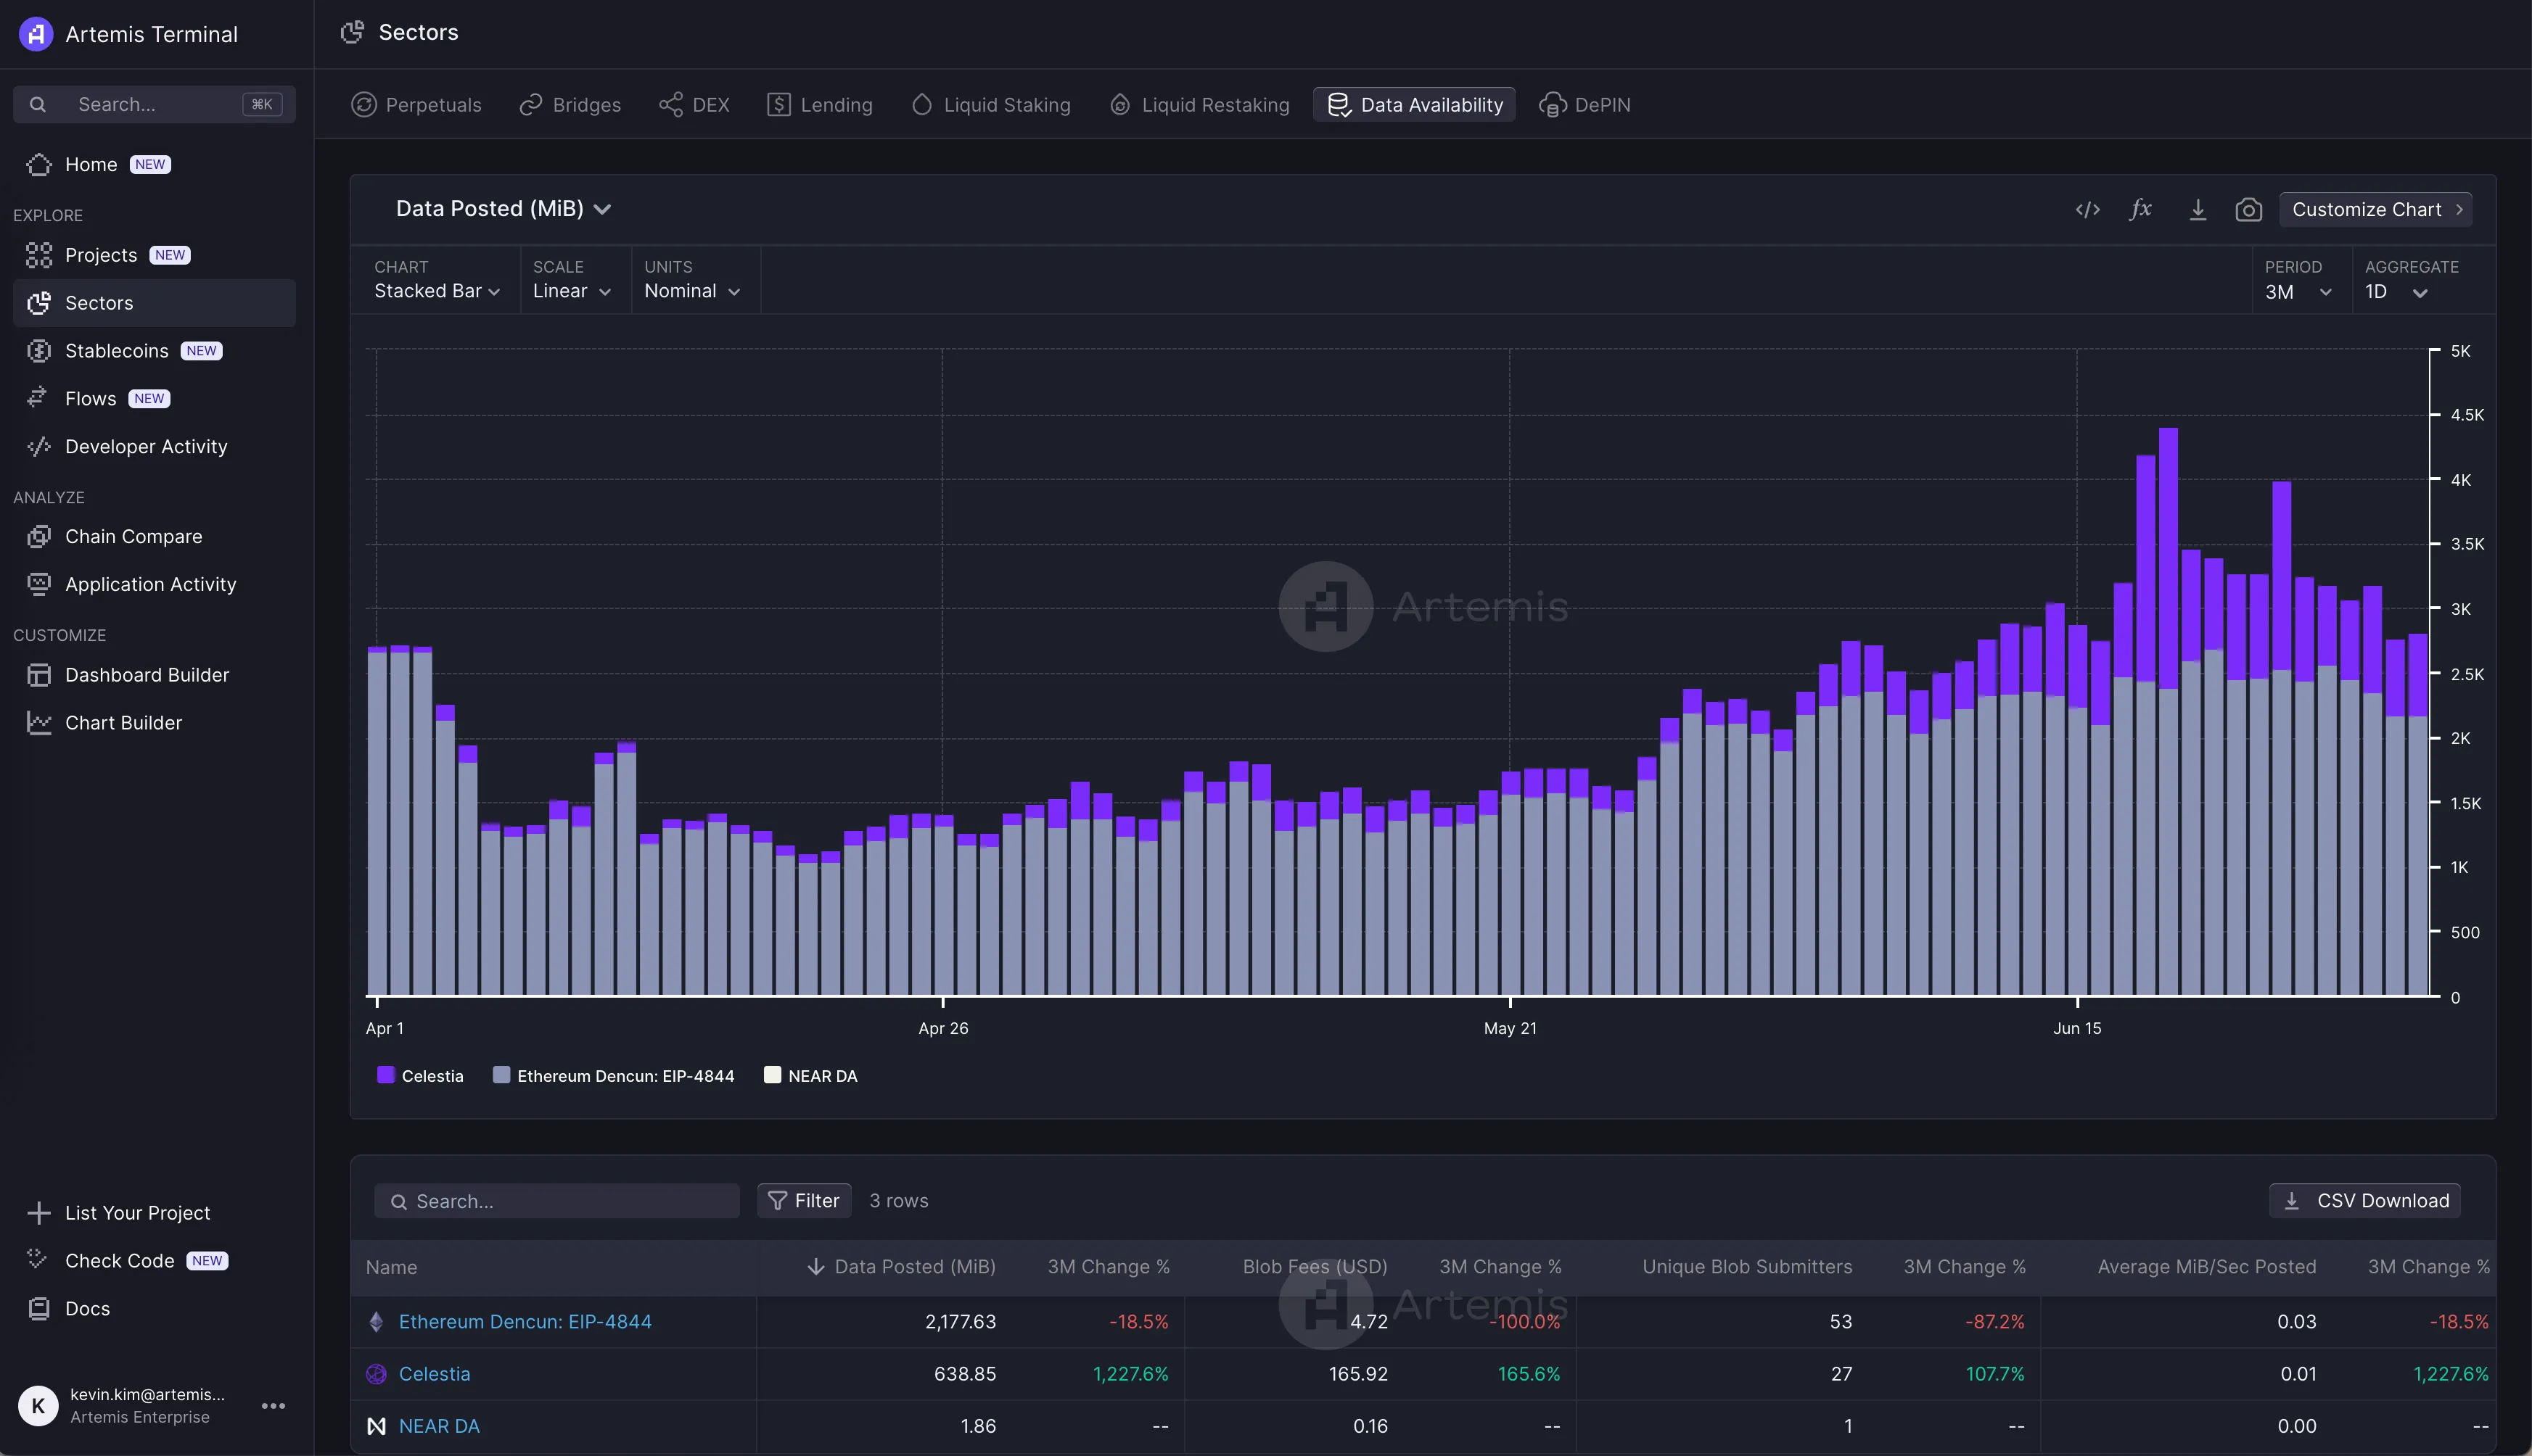This screenshot has height=1456, width=2532.
Task: Open the Ethereum Dencun: EIP-4844 link
Action: 525,1322
